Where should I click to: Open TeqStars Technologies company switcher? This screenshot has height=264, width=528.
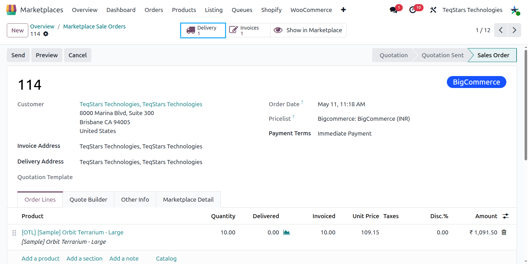tap(472, 10)
